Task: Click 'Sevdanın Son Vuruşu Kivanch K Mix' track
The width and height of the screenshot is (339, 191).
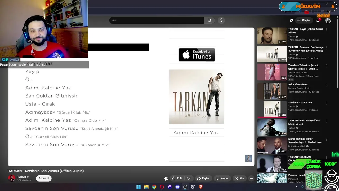Action: [67, 145]
